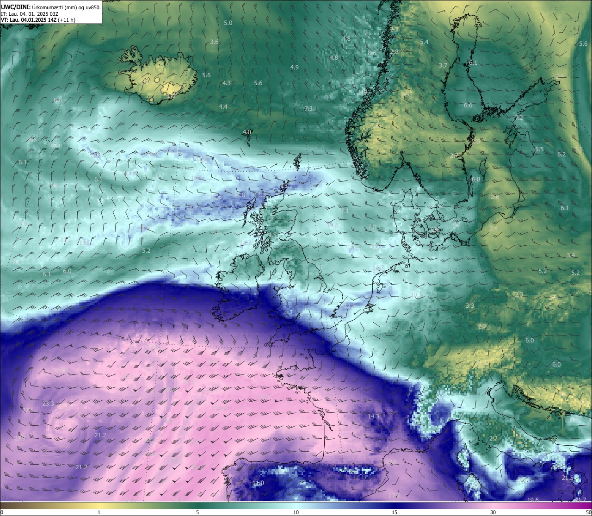Screen dimensions: 592x516
Task: Click the color scale label 5
Action: pos(197,512)
